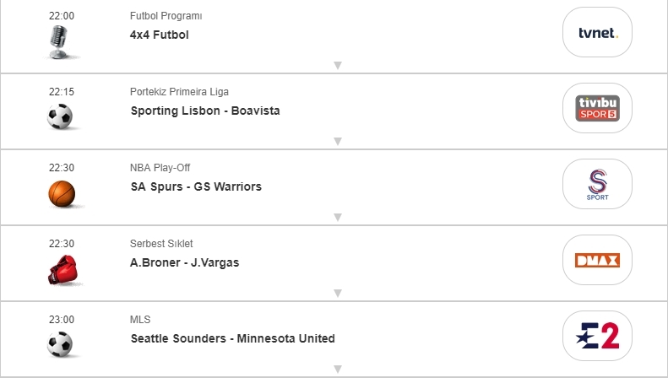The height and width of the screenshot is (378, 668).
Task: Click the microphone icon for 4x4 Futbol
Action: (x=61, y=40)
